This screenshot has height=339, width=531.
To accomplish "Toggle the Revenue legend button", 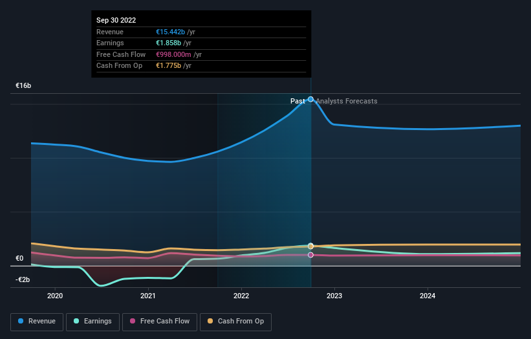I will coord(37,322).
